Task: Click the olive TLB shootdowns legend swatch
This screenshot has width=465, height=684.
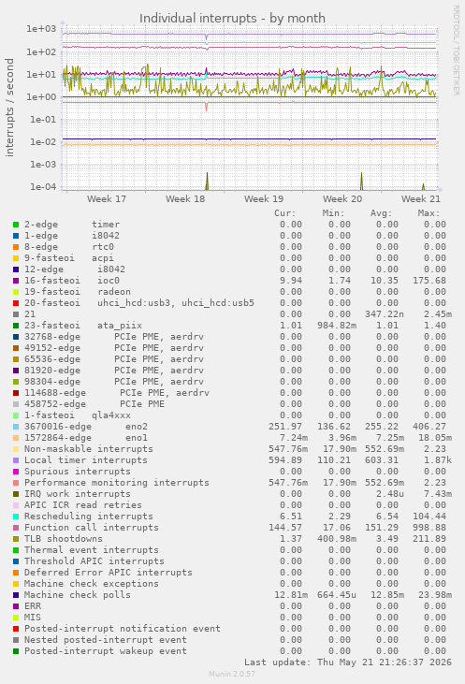Action: click(x=16, y=539)
